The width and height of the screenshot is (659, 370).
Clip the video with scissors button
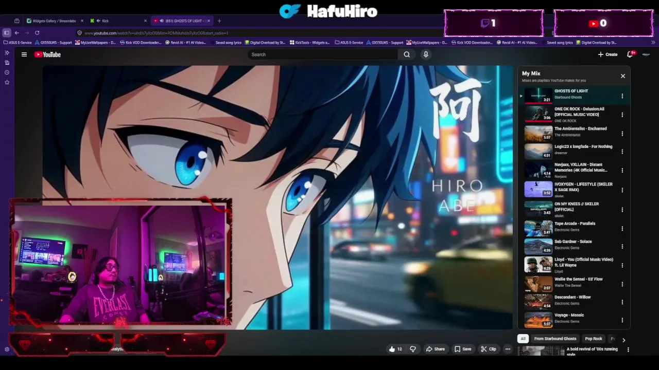(488, 349)
